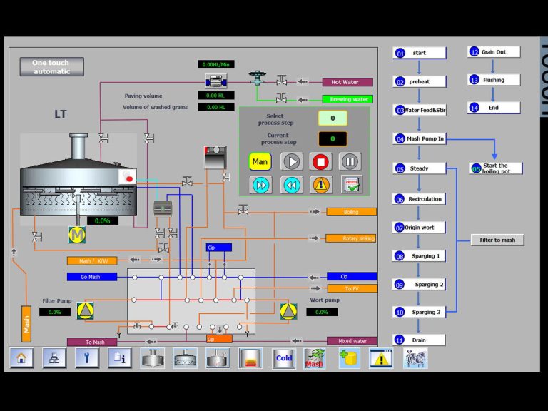548x411 pixels.
Task: Open the Cold tank screen
Action: (x=283, y=358)
